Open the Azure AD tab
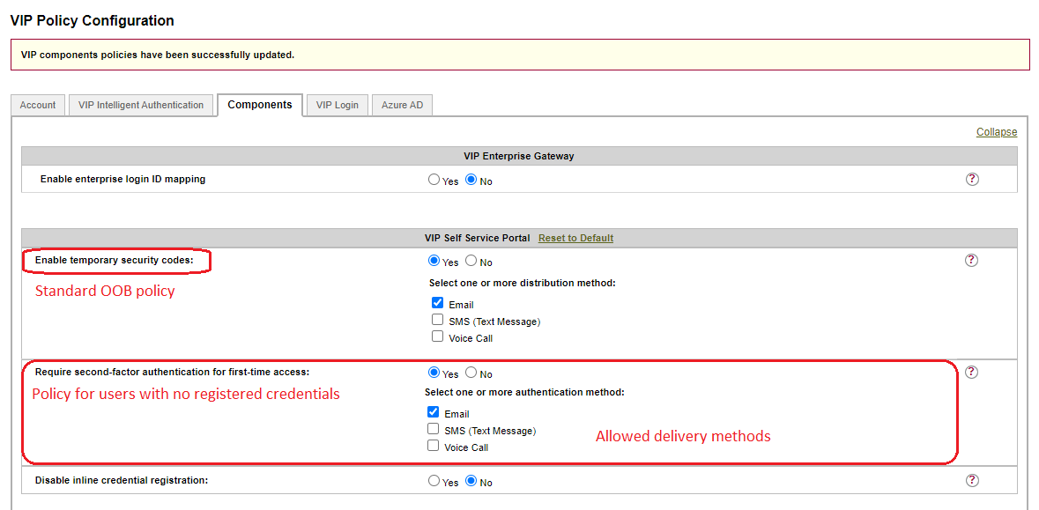Screen dimensions: 1039x510 point(402,105)
